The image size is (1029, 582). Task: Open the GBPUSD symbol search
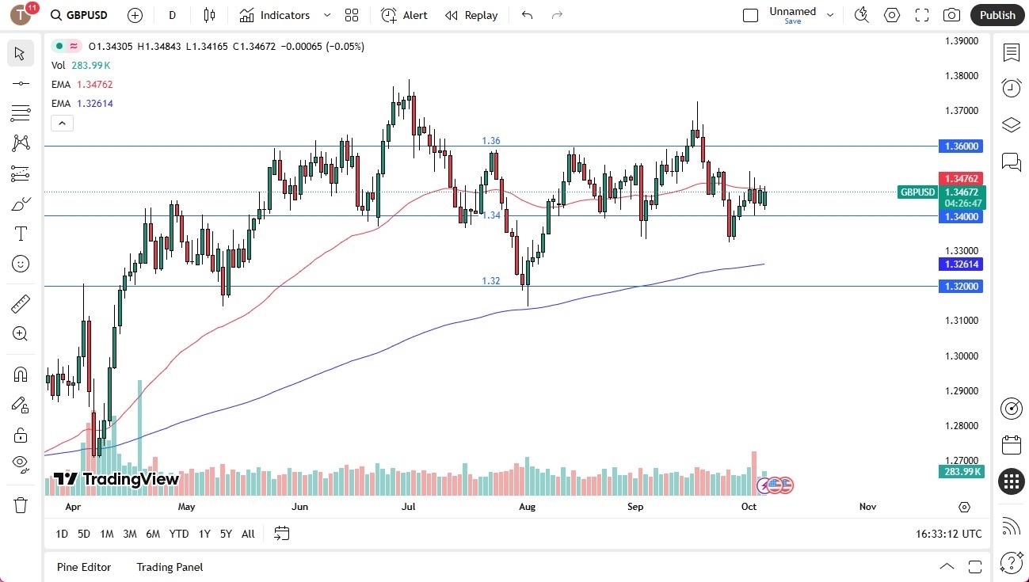78,14
